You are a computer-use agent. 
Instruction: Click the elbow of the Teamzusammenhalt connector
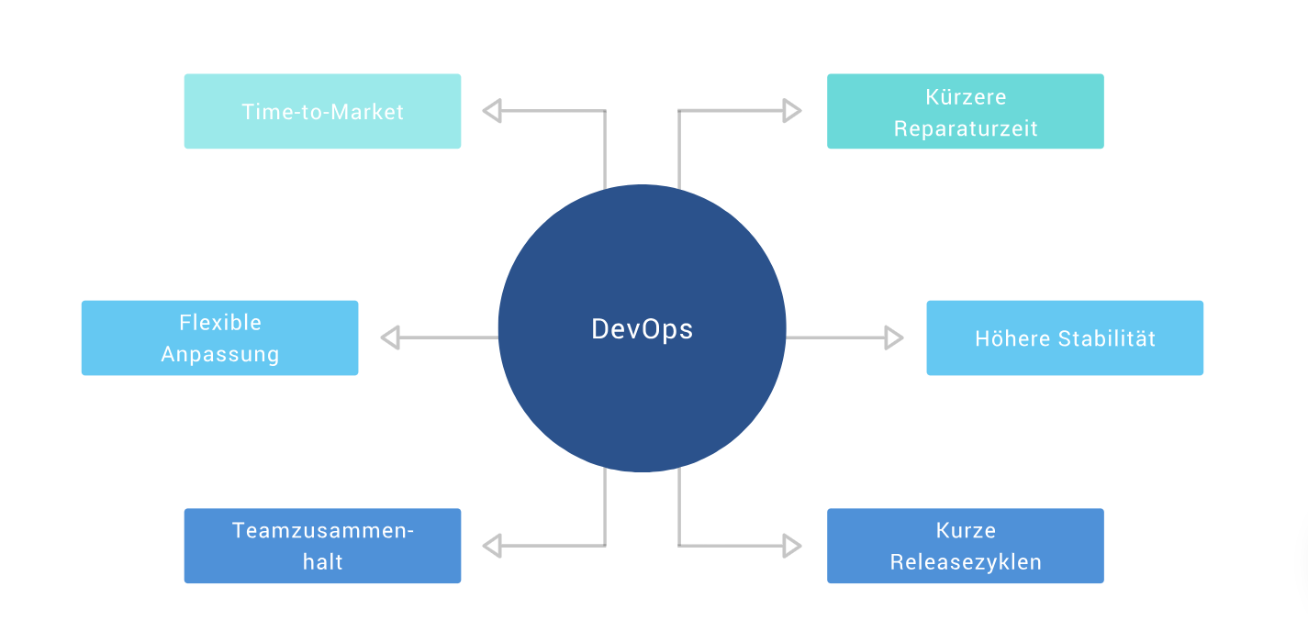pyautogui.click(x=607, y=544)
